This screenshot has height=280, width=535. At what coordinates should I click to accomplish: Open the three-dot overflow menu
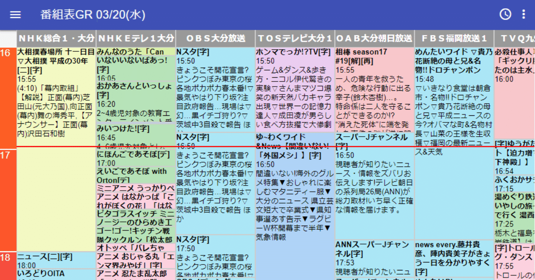coord(524,14)
